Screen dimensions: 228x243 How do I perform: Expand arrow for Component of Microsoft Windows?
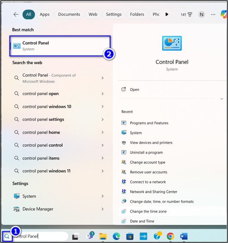coord(102,78)
